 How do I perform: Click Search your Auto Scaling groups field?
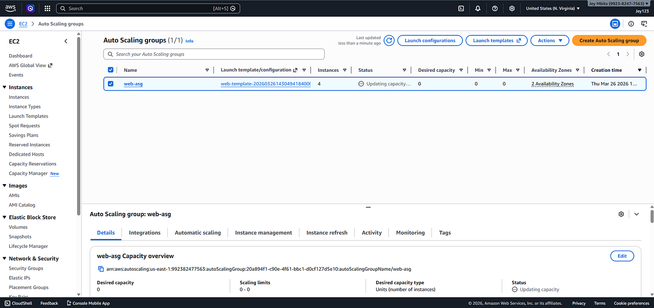pyautogui.click(x=214, y=54)
